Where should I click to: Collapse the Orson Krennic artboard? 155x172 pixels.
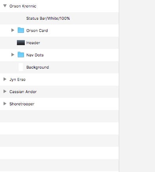5,6
